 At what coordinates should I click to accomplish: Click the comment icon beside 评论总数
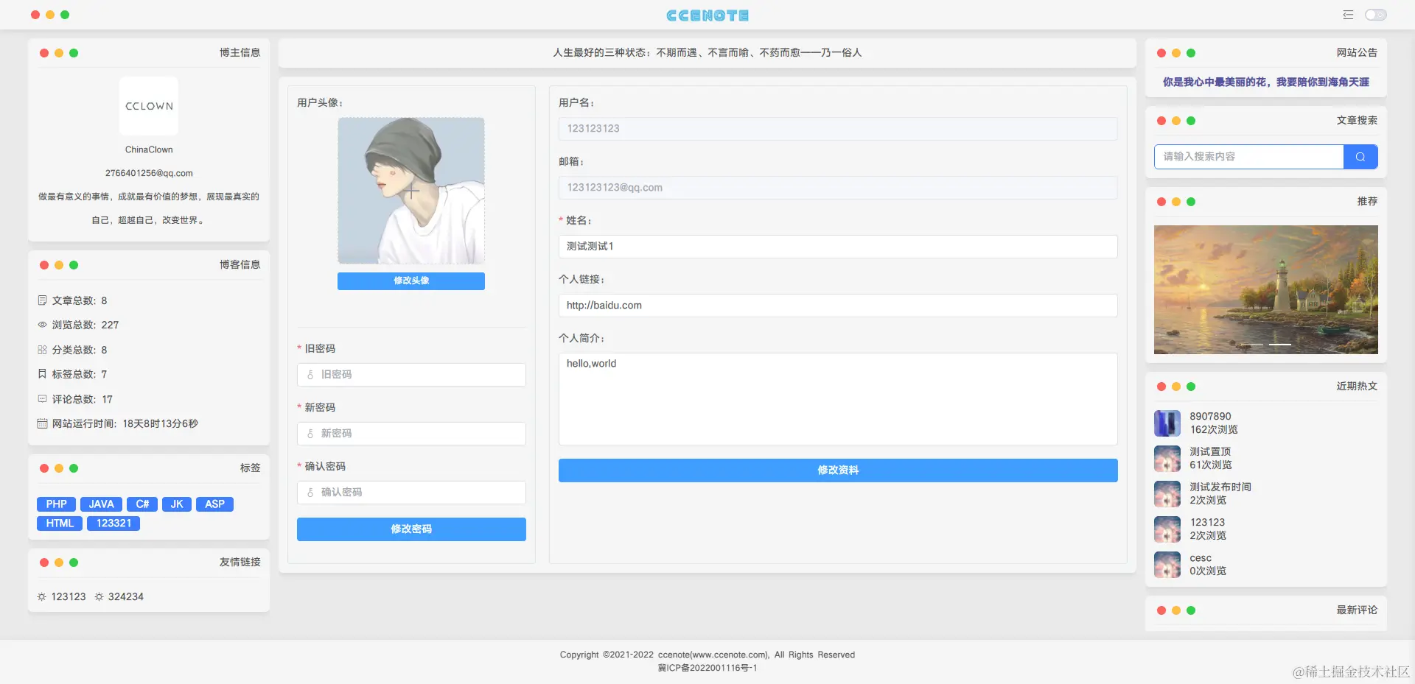pyautogui.click(x=42, y=399)
